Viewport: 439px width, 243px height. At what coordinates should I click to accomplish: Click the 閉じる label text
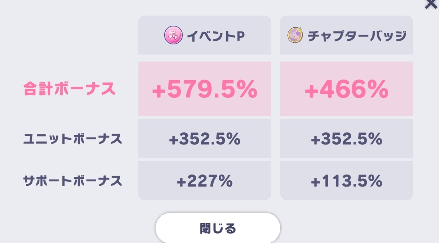coord(218,229)
